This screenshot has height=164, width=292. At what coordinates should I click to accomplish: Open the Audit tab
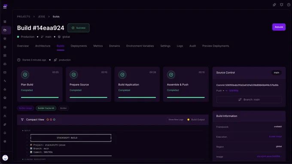[192, 46]
